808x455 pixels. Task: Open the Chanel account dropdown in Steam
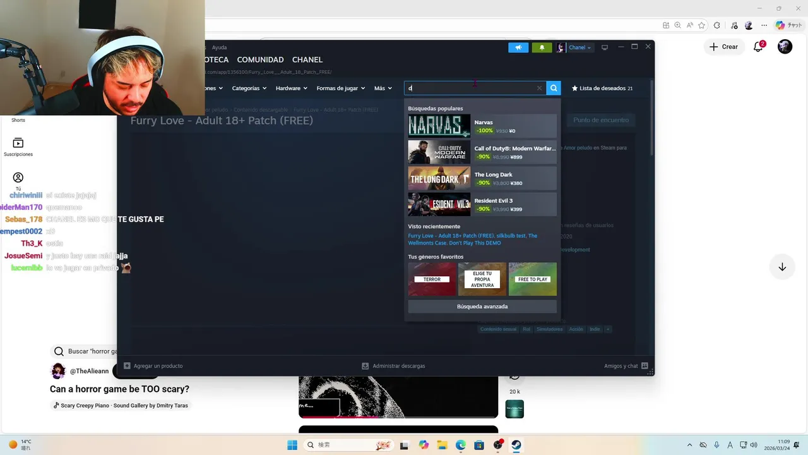coord(574,47)
